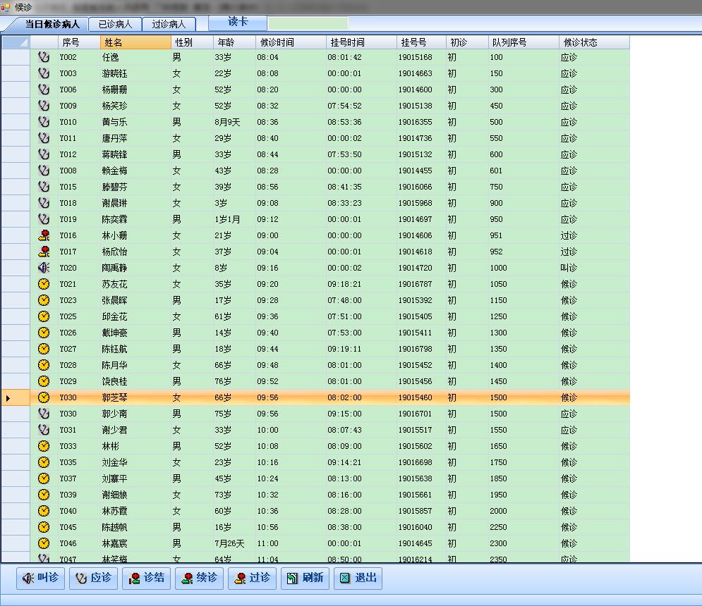The height and width of the screenshot is (606, 702).
Task: Click the 读卡 card-read button
Action: pyautogui.click(x=238, y=23)
